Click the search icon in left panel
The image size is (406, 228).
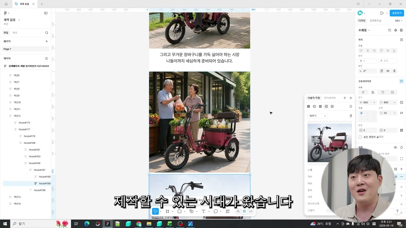click(x=47, y=33)
